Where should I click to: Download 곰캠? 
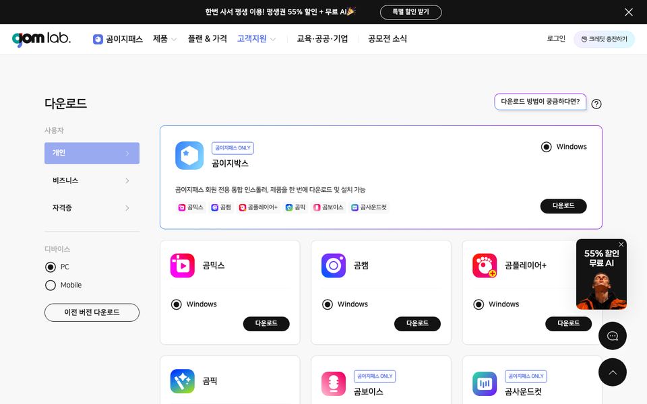tap(417, 324)
